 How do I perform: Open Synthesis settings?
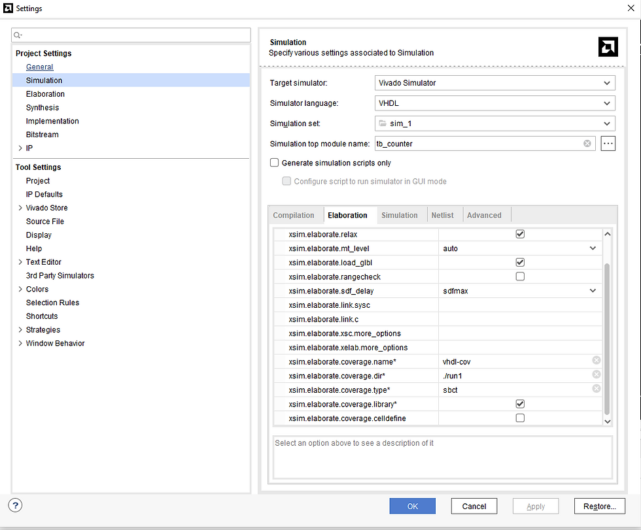click(x=43, y=107)
